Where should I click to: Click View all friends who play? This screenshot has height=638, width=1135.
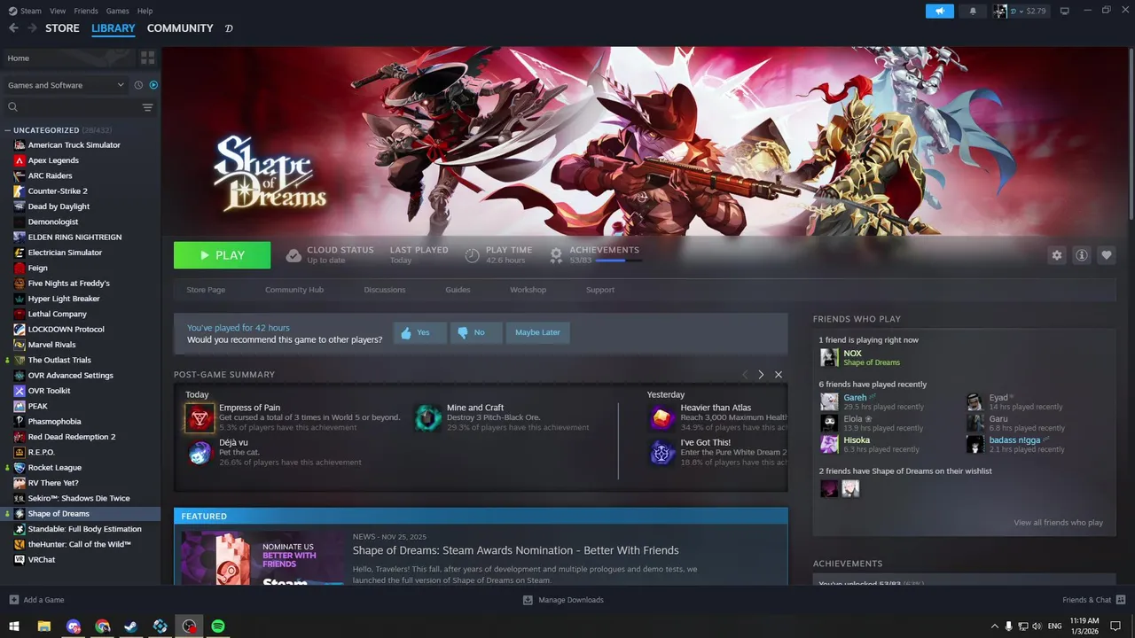pos(1059,523)
